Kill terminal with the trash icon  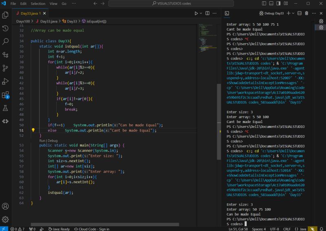(x=307, y=13)
